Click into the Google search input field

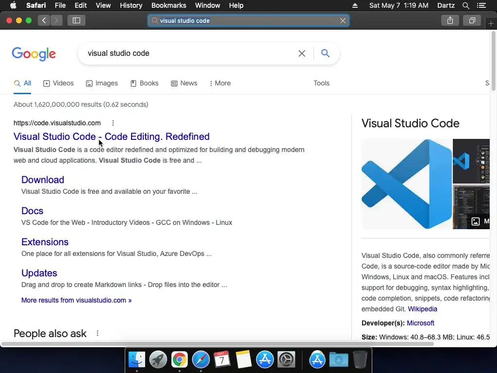click(190, 53)
